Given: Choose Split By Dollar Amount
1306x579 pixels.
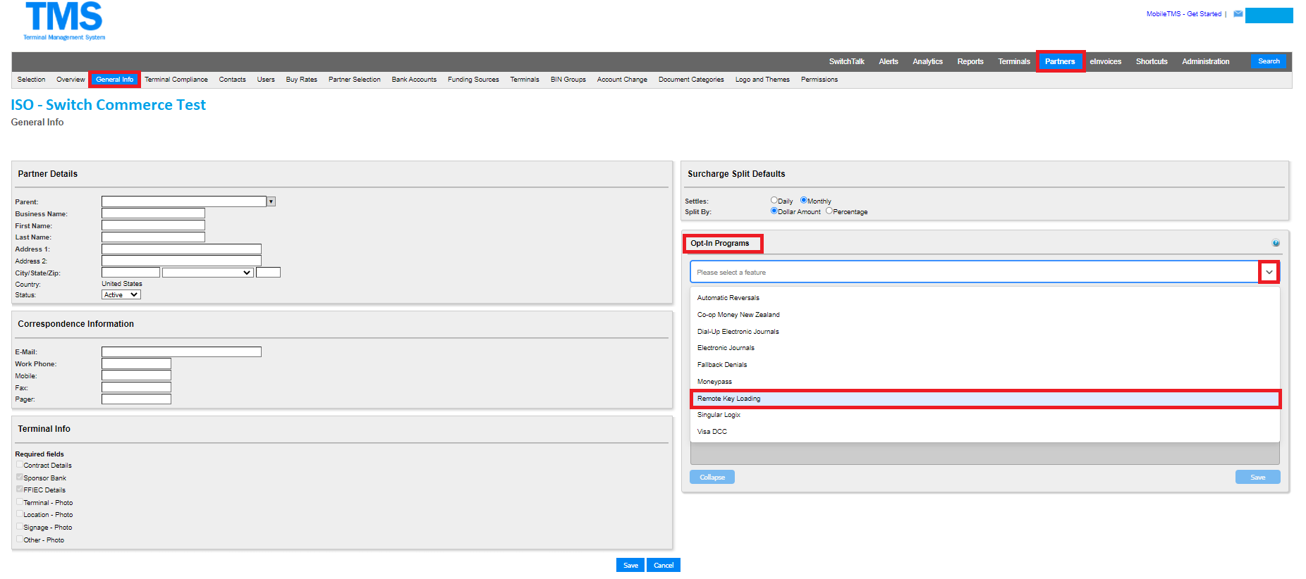Looking at the screenshot, I should (x=774, y=211).
